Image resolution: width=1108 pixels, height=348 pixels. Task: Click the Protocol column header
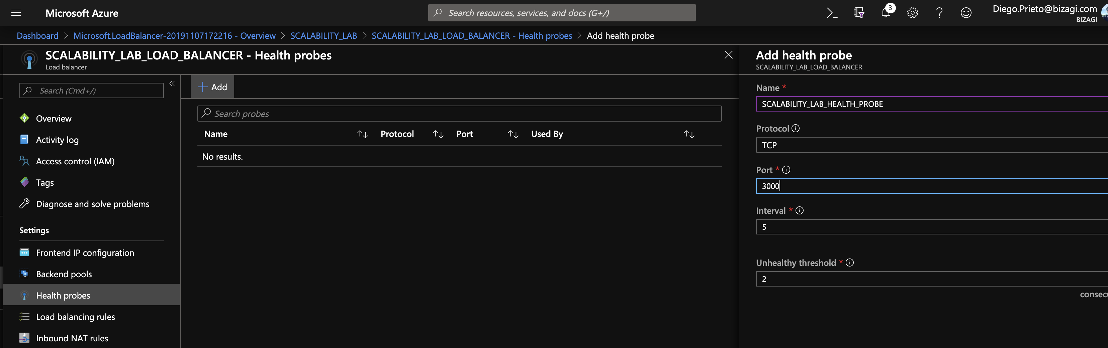[397, 134]
